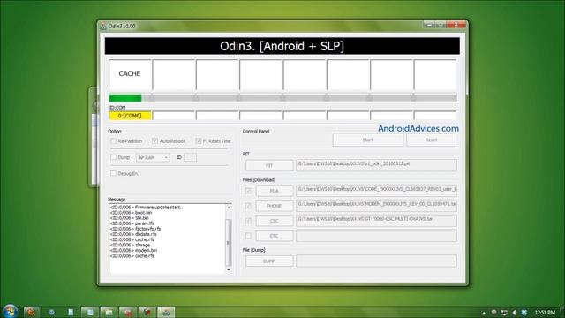
Task: Toggle the F. Reset Time checkbox
Action: 199,141
